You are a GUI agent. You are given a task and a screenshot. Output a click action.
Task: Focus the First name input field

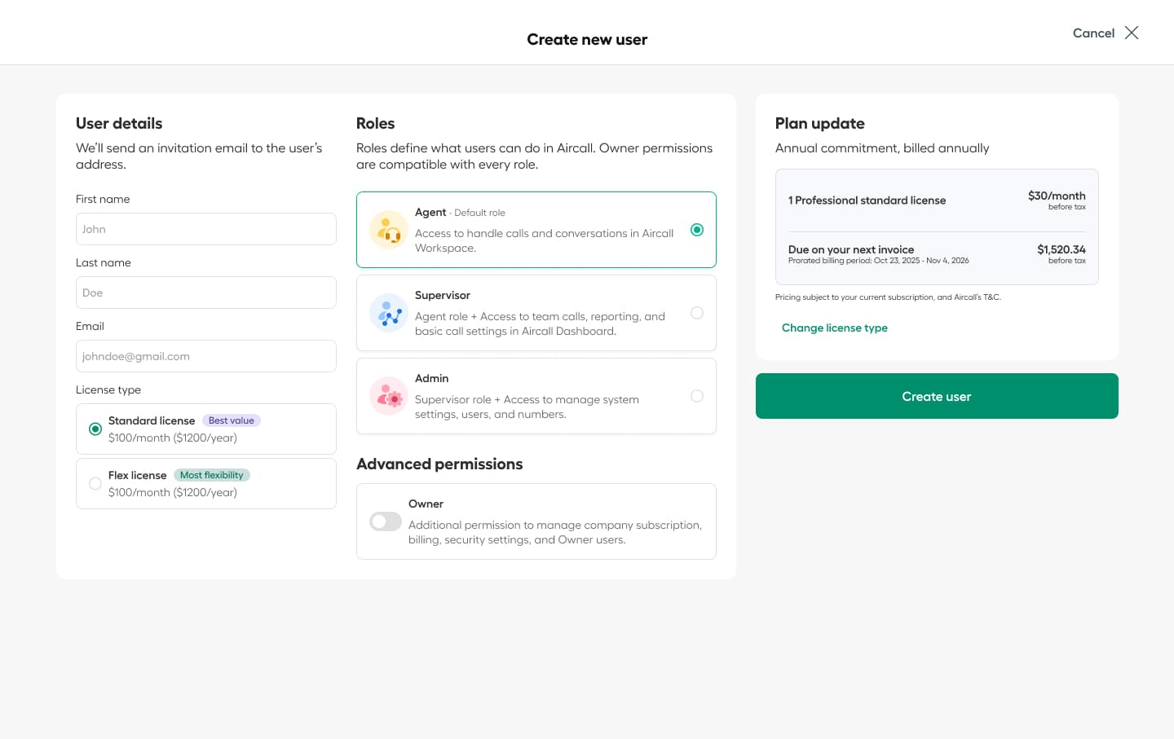(206, 229)
